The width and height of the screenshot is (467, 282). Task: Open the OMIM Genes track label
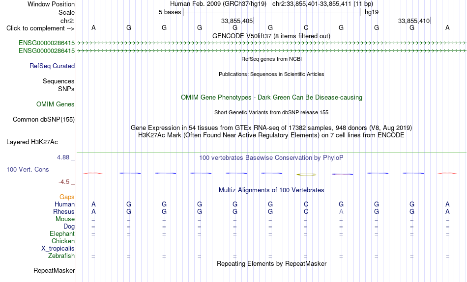tap(55, 104)
